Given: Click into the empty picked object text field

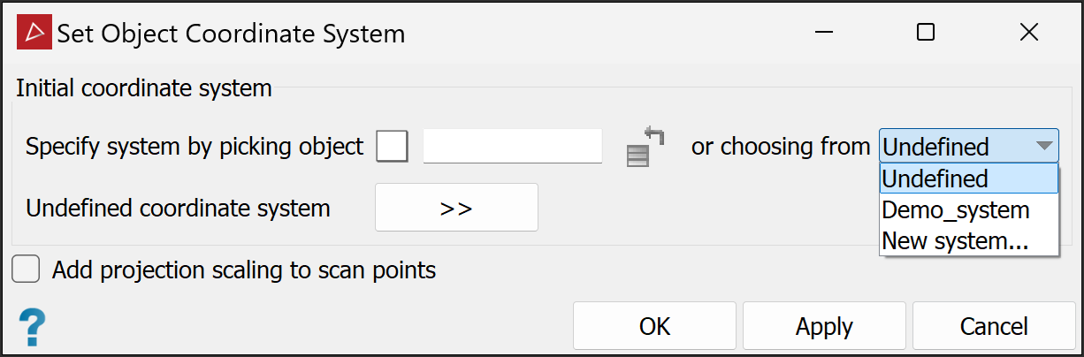Looking at the screenshot, I should [513, 146].
